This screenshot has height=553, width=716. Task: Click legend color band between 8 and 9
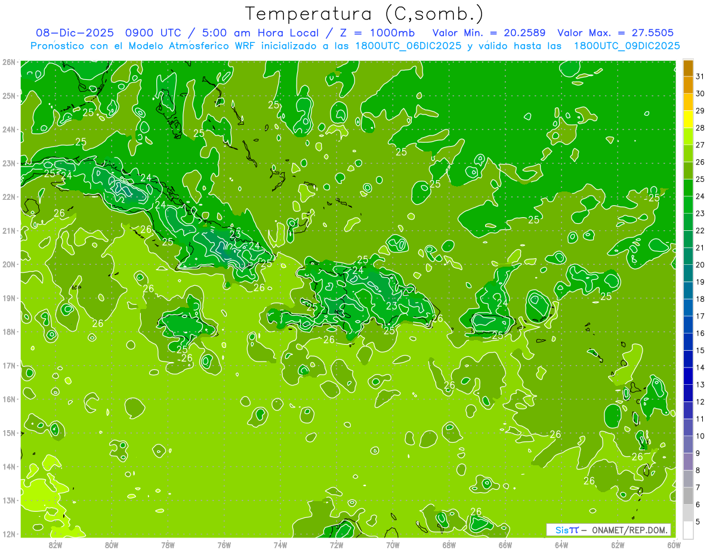click(688, 462)
